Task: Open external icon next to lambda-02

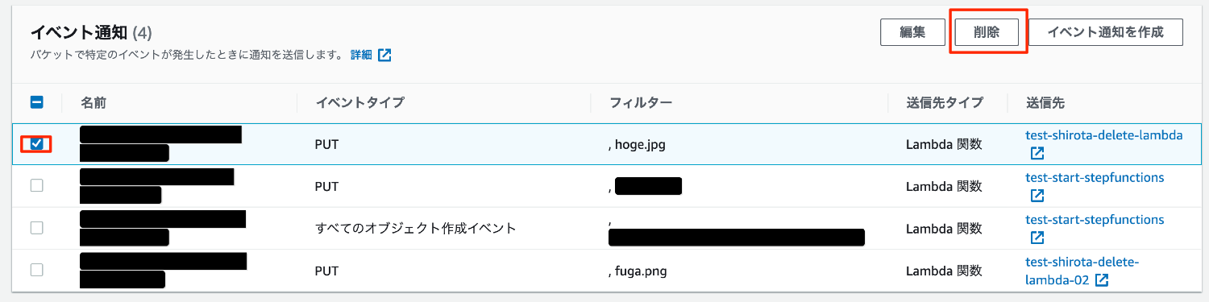Action: coord(1102,279)
